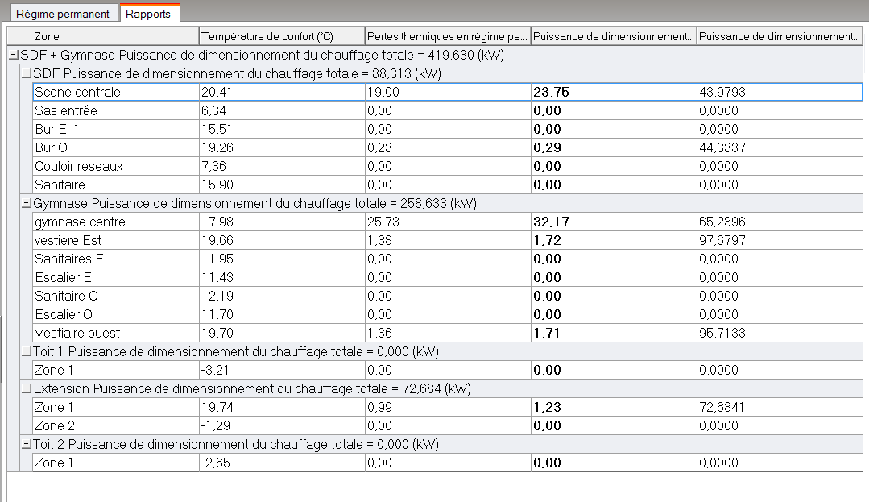Click the 72,6841 value in Extension Zone 1

pyautogui.click(x=723, y=407)
